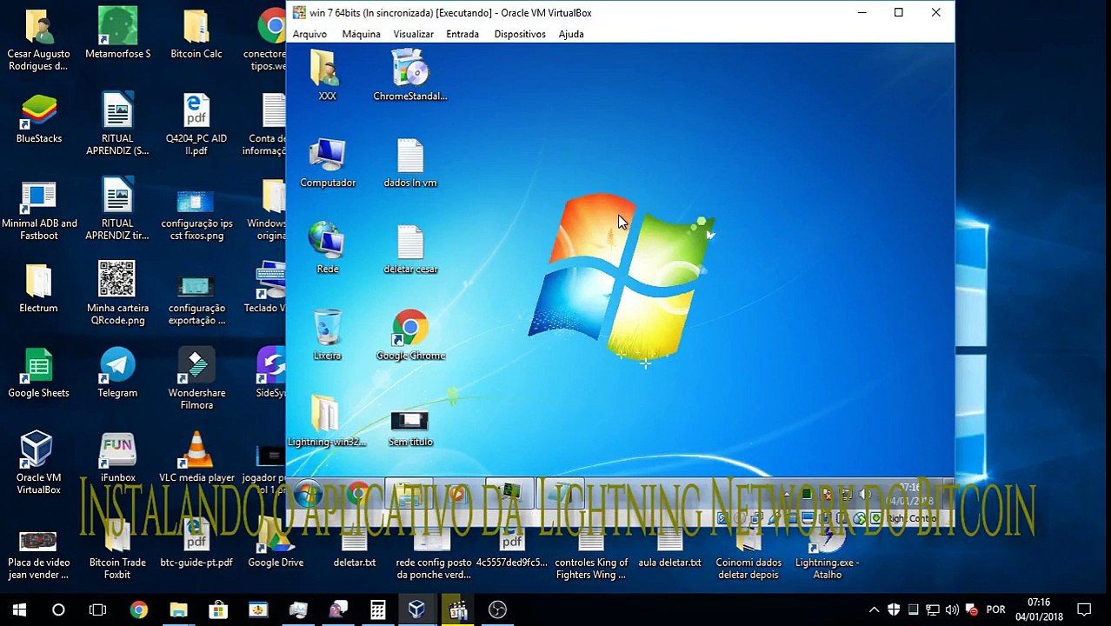Open the Visualizar menu
1111x626 pixels.
(413, 34)
